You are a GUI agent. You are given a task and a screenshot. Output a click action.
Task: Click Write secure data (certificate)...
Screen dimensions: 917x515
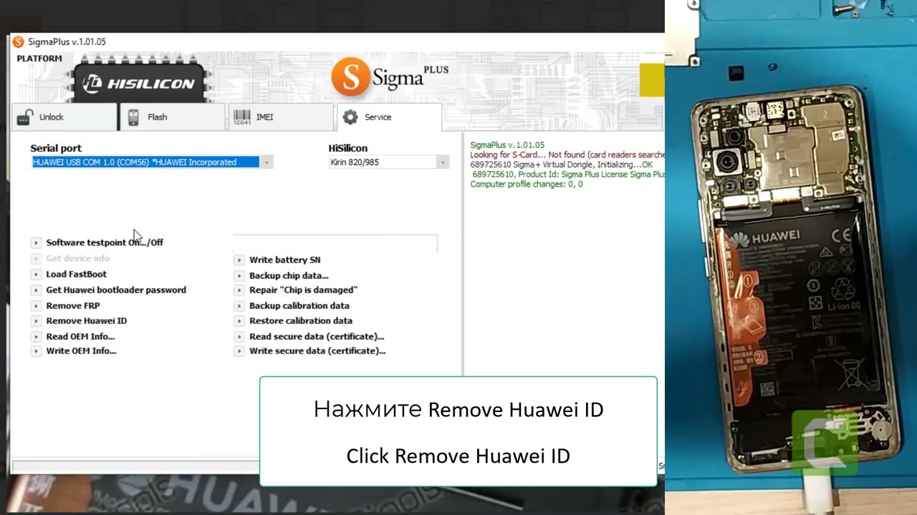click(317, 350)
